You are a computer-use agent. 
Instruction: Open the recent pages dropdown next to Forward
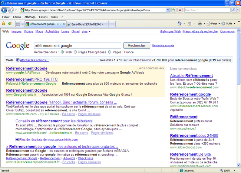tap(16, 10)
